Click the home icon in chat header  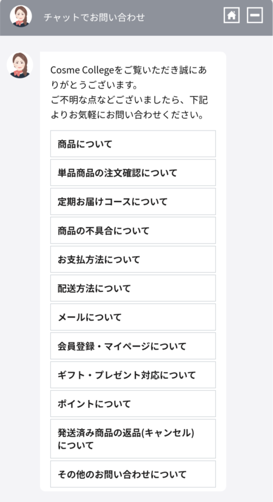click(x=232, y=15)
